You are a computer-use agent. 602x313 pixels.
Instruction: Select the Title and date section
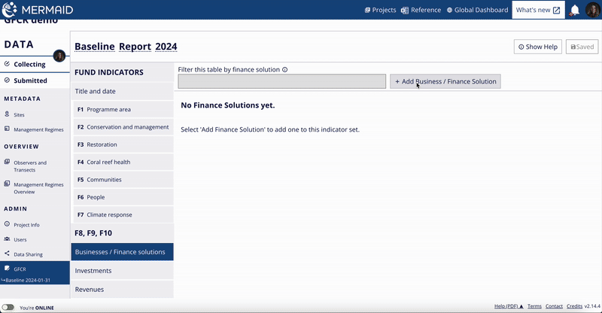[x=122, y=91]
